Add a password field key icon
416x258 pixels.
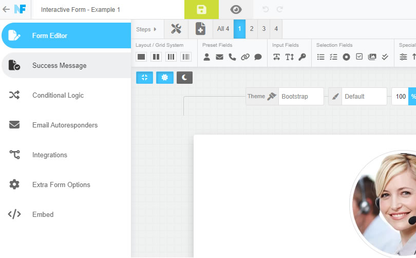302,57
